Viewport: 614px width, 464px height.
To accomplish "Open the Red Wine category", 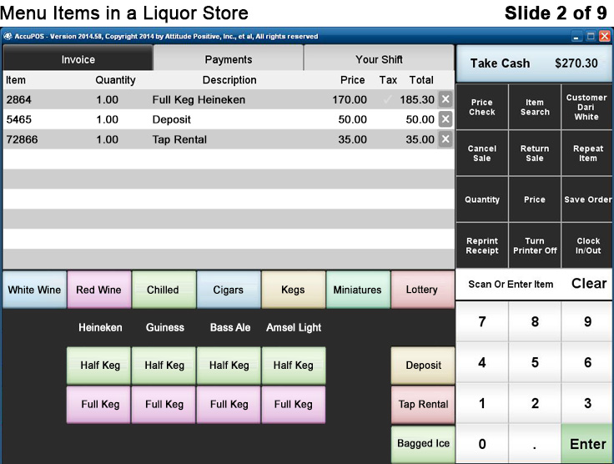I will 98,290.
